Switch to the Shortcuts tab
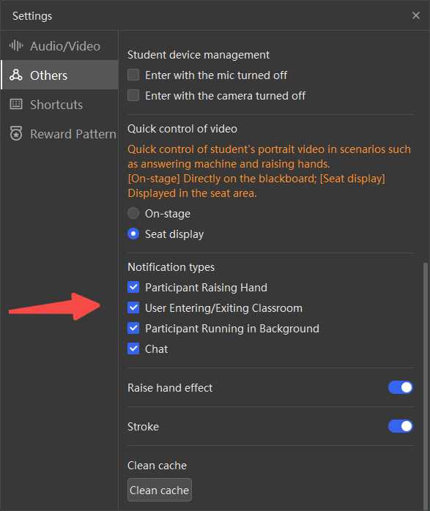Viewport: 430px width, 511px height. coord(59,105)
